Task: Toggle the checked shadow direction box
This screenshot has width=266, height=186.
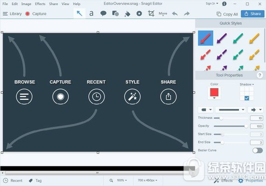Action: (x=247, y=98)
